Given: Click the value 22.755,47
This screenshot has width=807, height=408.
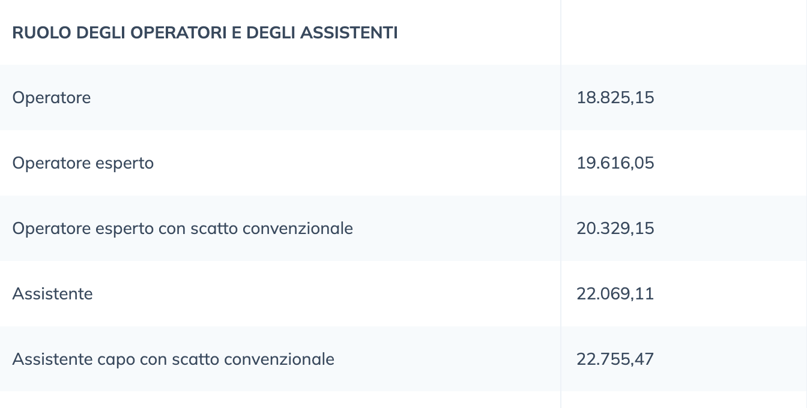Looking at the screenshot, I should pyautogui.click(x=615, y=359).
